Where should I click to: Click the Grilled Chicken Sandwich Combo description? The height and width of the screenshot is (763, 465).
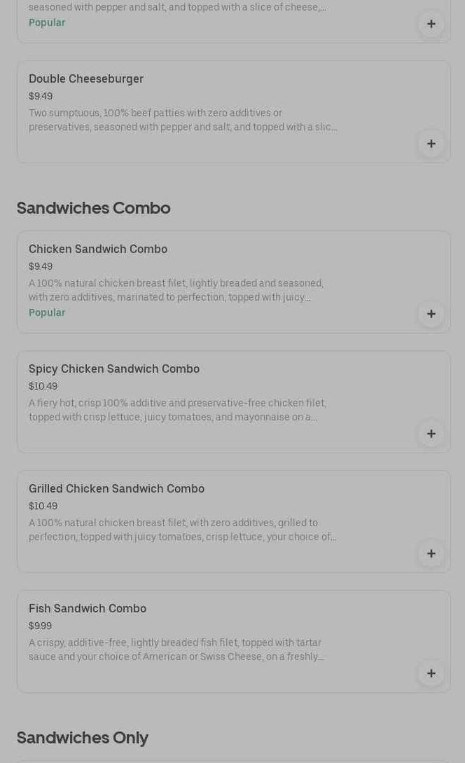point(182,530)
